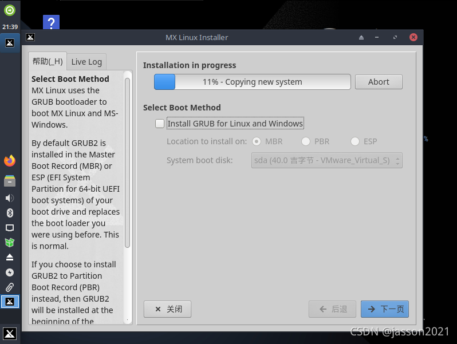Switch to the Live Log tab

(x=86, y=62)
